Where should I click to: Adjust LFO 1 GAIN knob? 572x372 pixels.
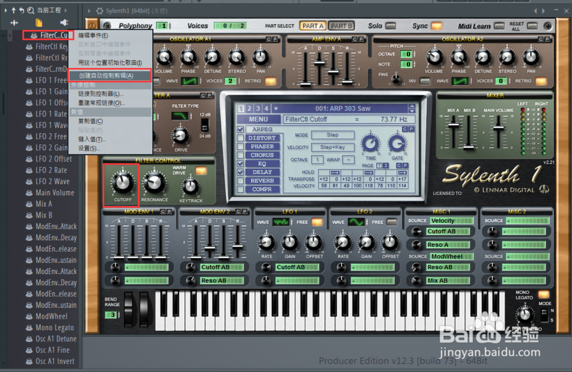coord(290,242)
